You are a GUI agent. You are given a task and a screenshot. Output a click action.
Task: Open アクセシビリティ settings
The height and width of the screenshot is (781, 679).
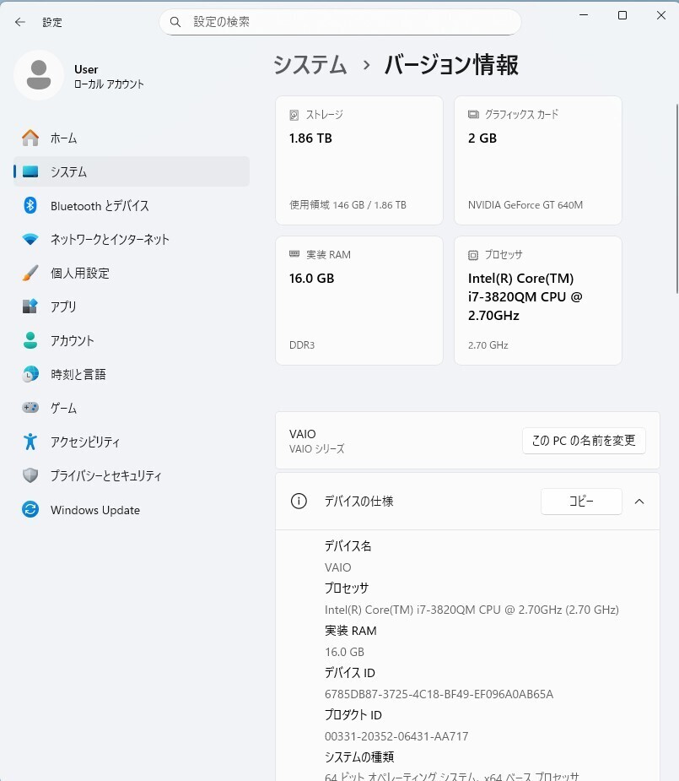point(132,442)
